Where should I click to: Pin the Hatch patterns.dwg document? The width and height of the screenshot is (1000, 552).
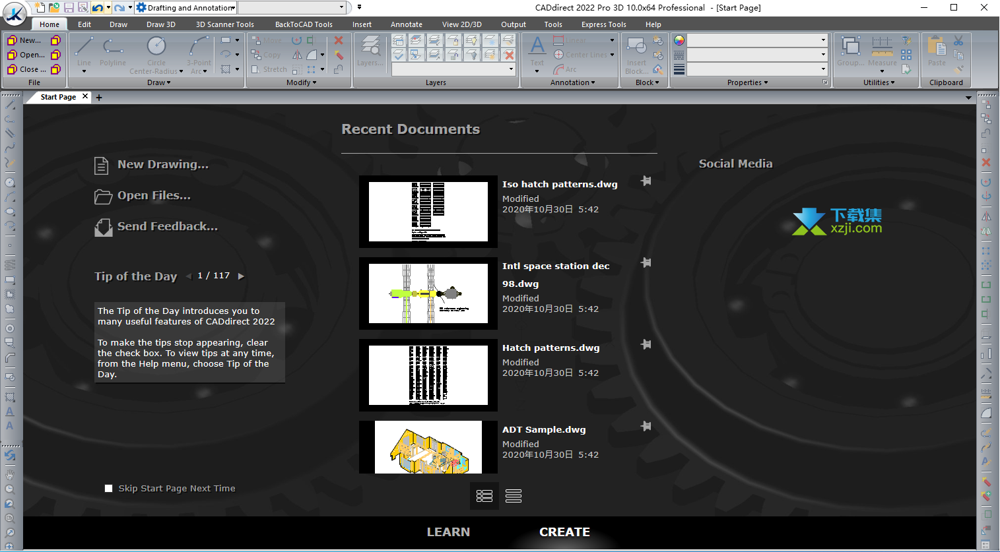pos(646,344)
